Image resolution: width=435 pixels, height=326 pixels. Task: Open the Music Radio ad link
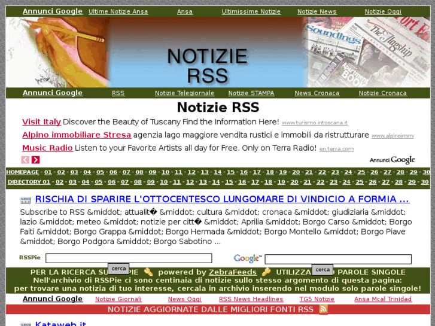(x=47, y=148)
